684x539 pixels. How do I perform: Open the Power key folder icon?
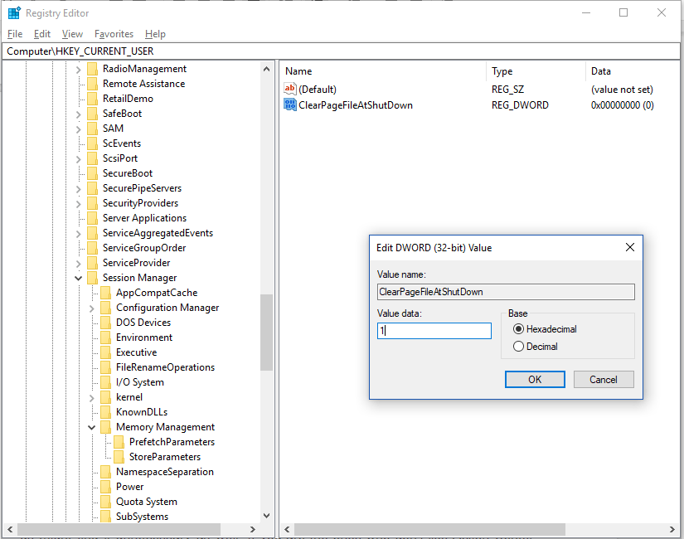click(107, 486)
